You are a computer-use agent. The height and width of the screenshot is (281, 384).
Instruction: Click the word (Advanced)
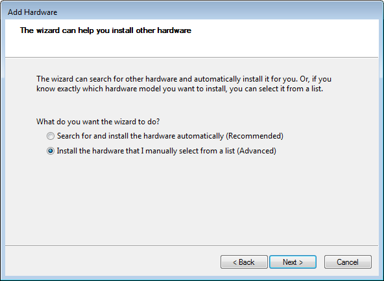click(x=256, y=151)
